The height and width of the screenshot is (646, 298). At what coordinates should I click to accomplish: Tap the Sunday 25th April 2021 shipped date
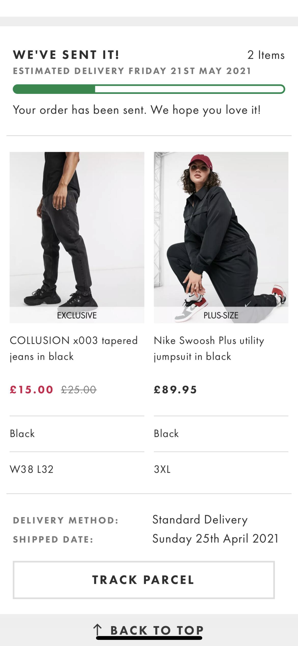point(215,539)
